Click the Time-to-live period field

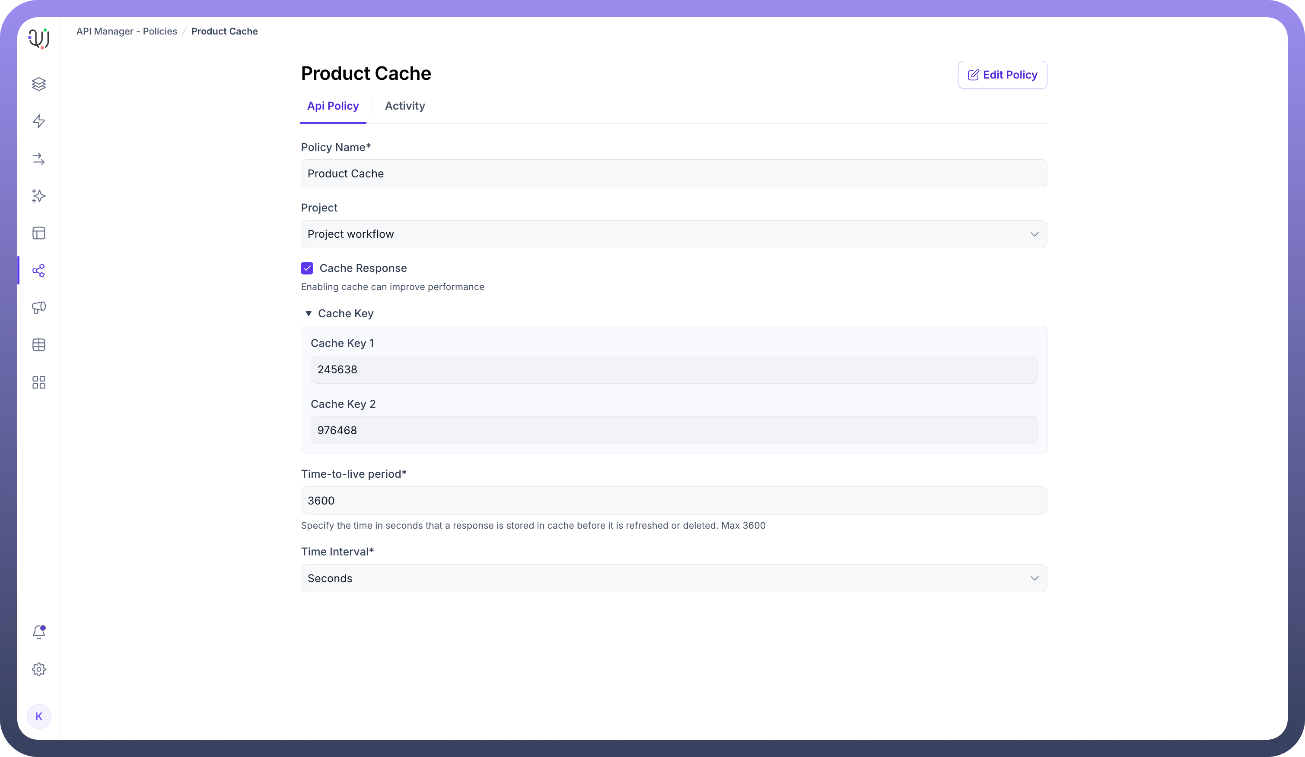point(673,501)
